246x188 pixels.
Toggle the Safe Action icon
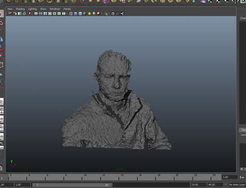[x=59, y=14]
